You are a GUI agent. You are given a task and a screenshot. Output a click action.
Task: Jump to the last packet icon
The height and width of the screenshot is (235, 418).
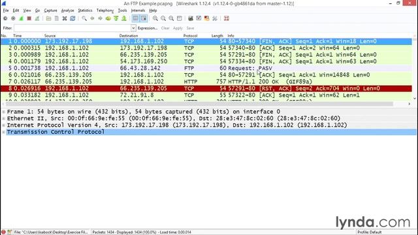(124, 18)
